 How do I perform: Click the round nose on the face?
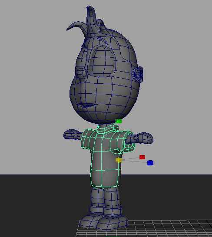(x=82, y=73)
